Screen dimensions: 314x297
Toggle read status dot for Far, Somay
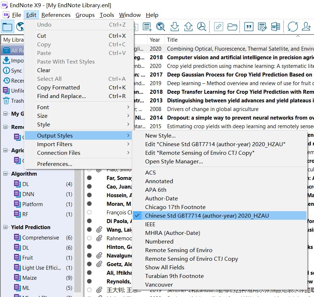(x=89, y=178)
